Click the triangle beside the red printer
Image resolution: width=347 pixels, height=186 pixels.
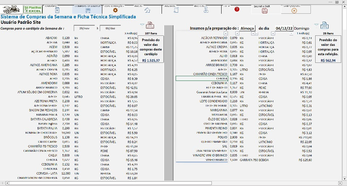(142, 25)
